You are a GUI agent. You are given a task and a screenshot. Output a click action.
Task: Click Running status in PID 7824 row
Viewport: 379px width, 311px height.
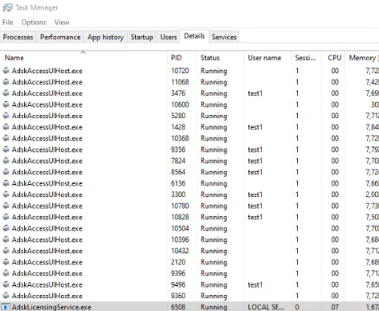pos(214,161)
